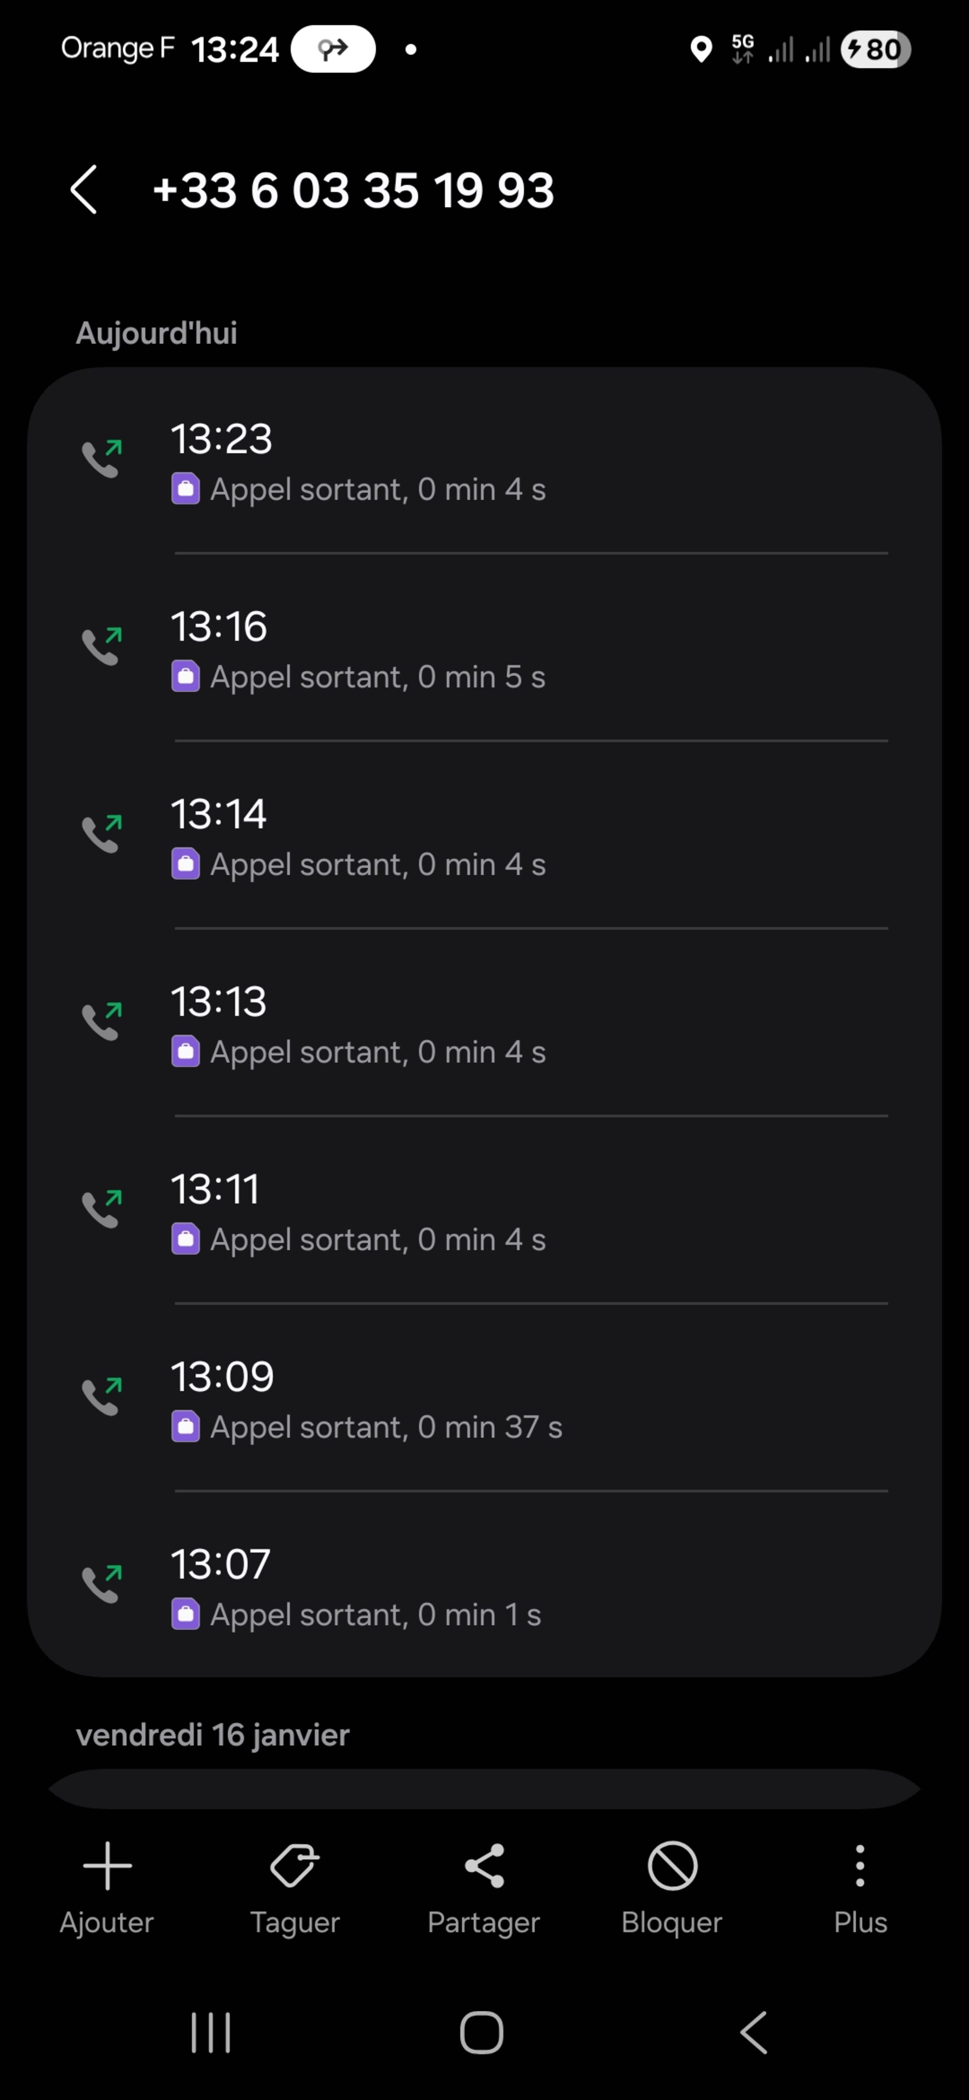This screenshot has width=969, height=2100.
Task: Tap the phone number +33 6 03 35 19 93 title
Action: 353,191
